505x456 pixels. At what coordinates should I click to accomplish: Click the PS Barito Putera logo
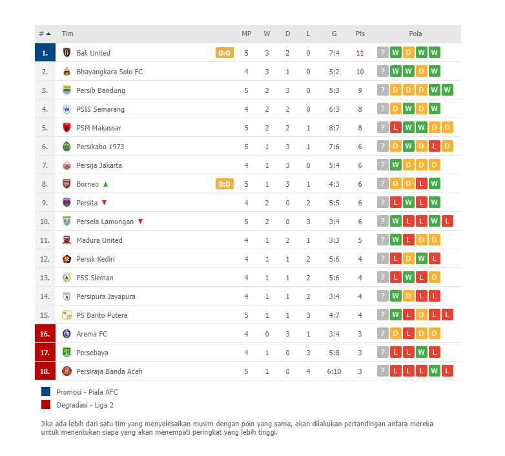(67, 315)
